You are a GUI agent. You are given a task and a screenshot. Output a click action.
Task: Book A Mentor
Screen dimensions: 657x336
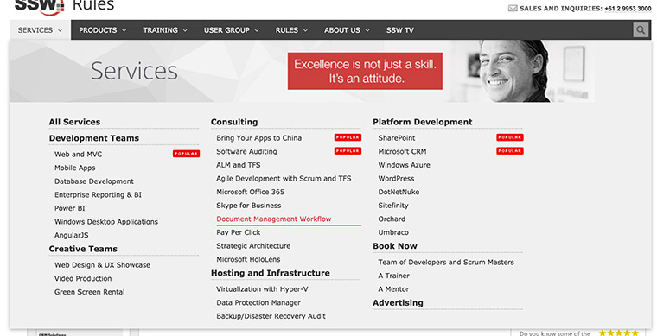click(393, 289)
